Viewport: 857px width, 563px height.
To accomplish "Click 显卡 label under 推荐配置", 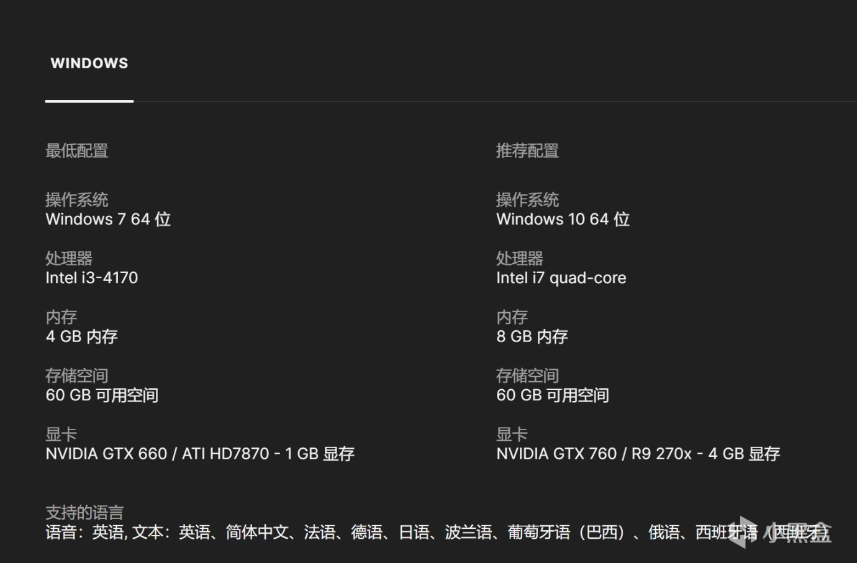I will (512, 435).
